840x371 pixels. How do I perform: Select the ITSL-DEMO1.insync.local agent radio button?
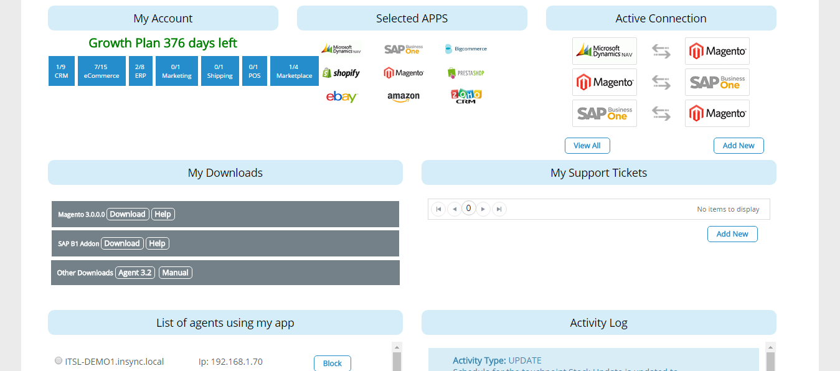[x=59, y=360]
